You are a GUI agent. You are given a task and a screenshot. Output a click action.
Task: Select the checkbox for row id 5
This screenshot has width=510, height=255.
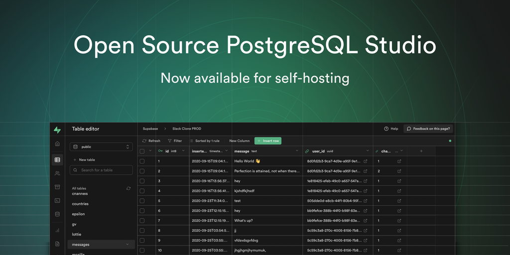coord(142,201)
